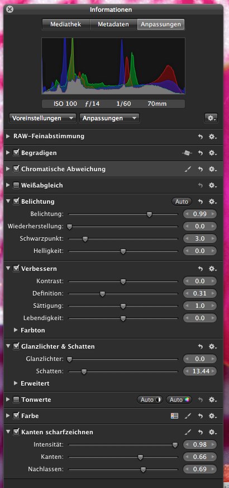
Task: Select the straighten tool icon beside Begradigen
Action: (x=187, y=153)
